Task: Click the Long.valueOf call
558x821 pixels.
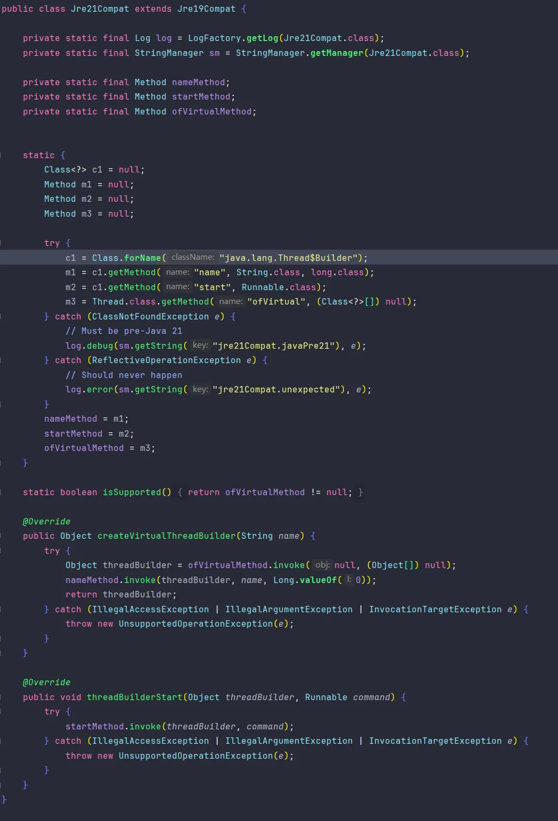Action: [305, 580]
